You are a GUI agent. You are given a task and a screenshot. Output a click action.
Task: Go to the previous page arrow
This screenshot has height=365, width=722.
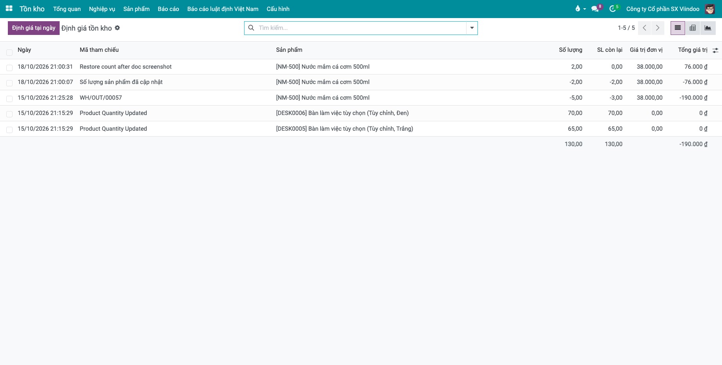[644, 28]
